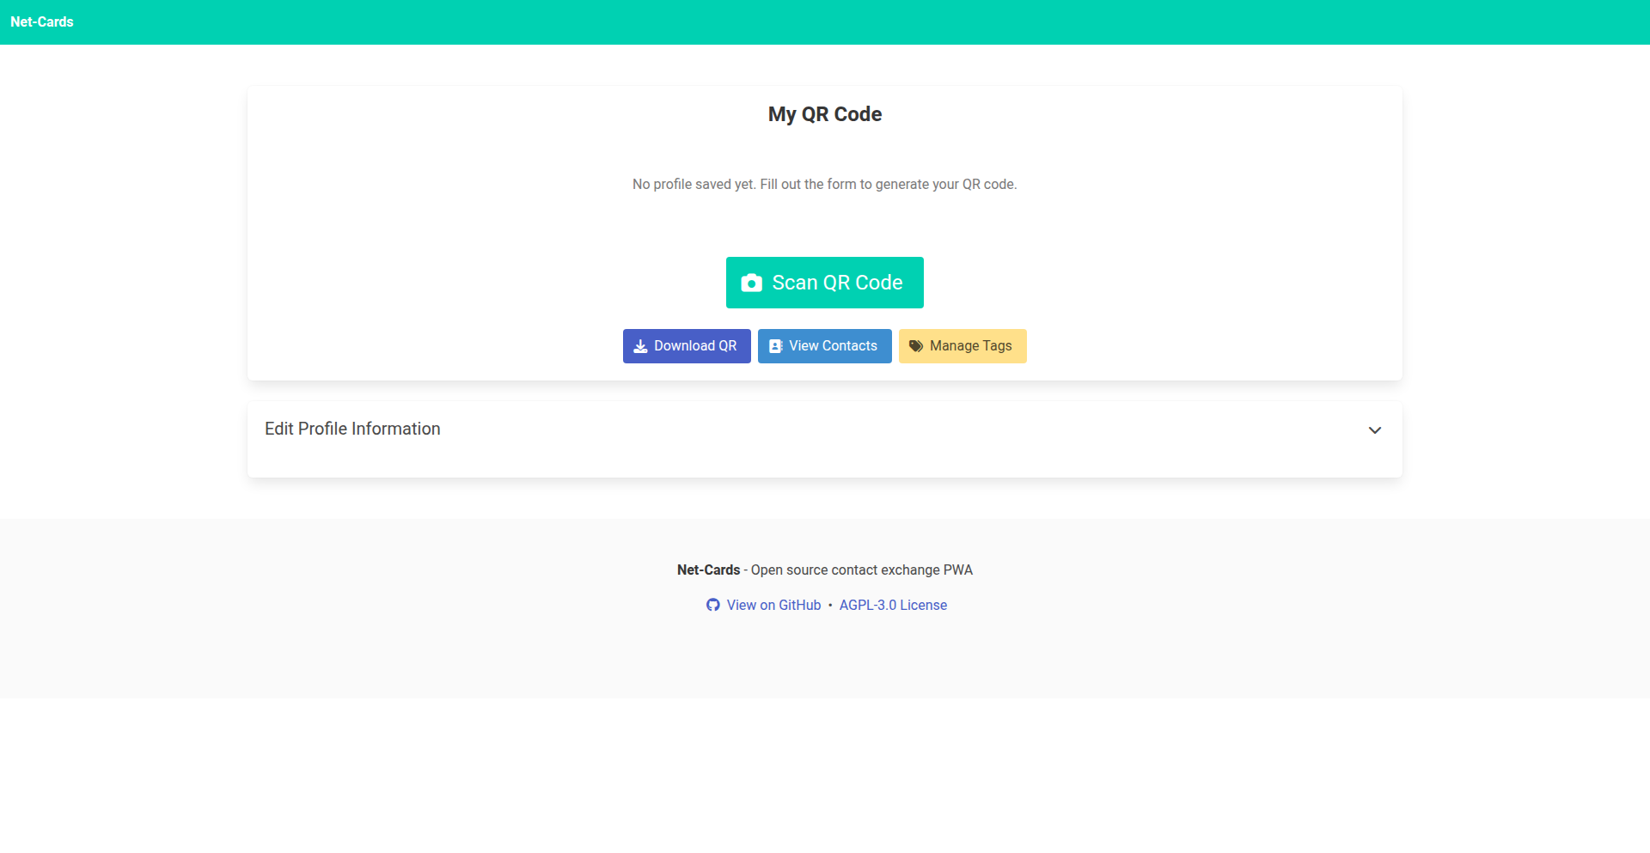Expand Edit Profile section via chevron arrow
1650x853 pixels.
coord(1374,430)
